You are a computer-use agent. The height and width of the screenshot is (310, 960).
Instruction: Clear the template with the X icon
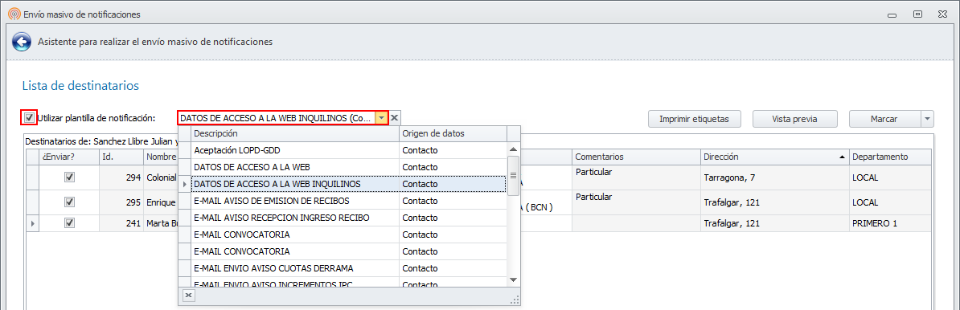coord(395,118)
